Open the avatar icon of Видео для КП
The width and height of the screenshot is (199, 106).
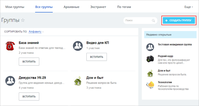pyautogui.click(x=78, y=46)
